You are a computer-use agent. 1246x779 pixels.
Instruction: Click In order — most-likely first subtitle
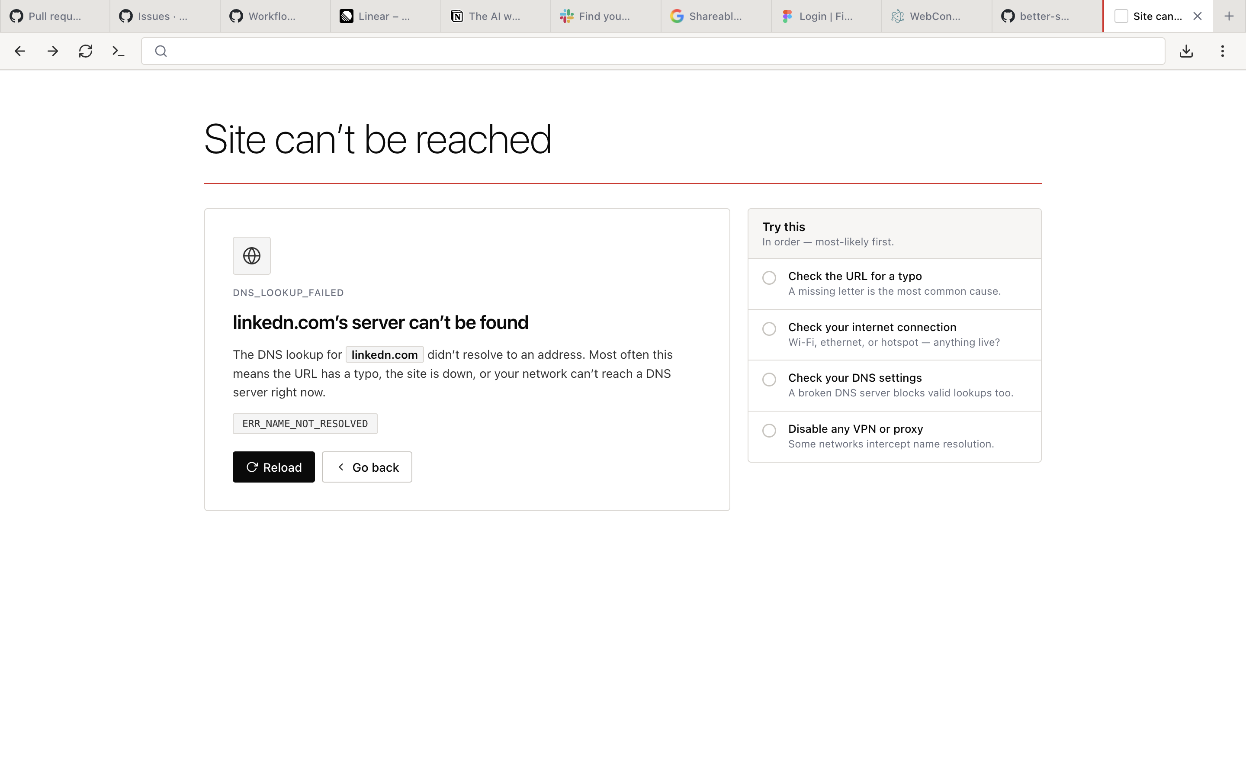pos(828,241)
